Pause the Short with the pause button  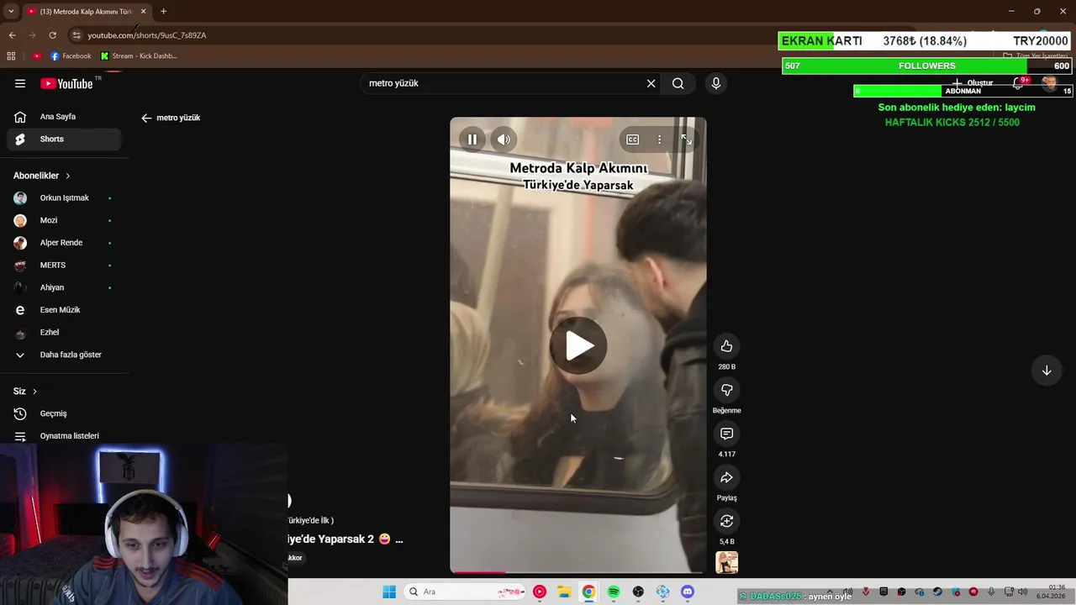(x=472, y=139)
